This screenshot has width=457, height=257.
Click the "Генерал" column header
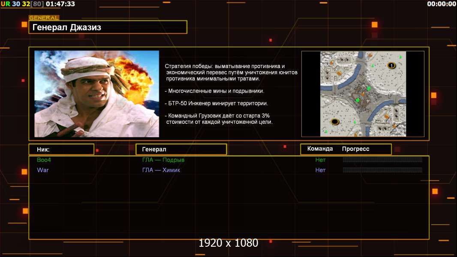click(x=181, y=149)
